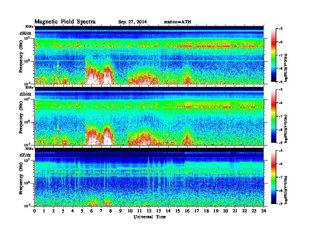Click hour "5" on the time axis
Screen dimensions: 314x242
click(x=82, y=211)
